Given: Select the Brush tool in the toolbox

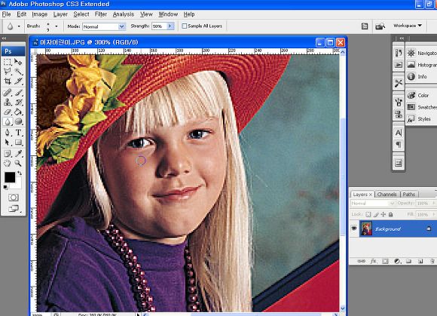Looking at the screenshot, I should pos(18,92).
